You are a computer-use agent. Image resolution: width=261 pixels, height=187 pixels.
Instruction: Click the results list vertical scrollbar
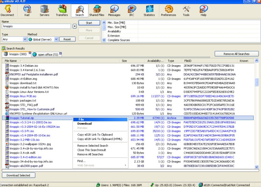pyautogui.click(x=257, y=117)
